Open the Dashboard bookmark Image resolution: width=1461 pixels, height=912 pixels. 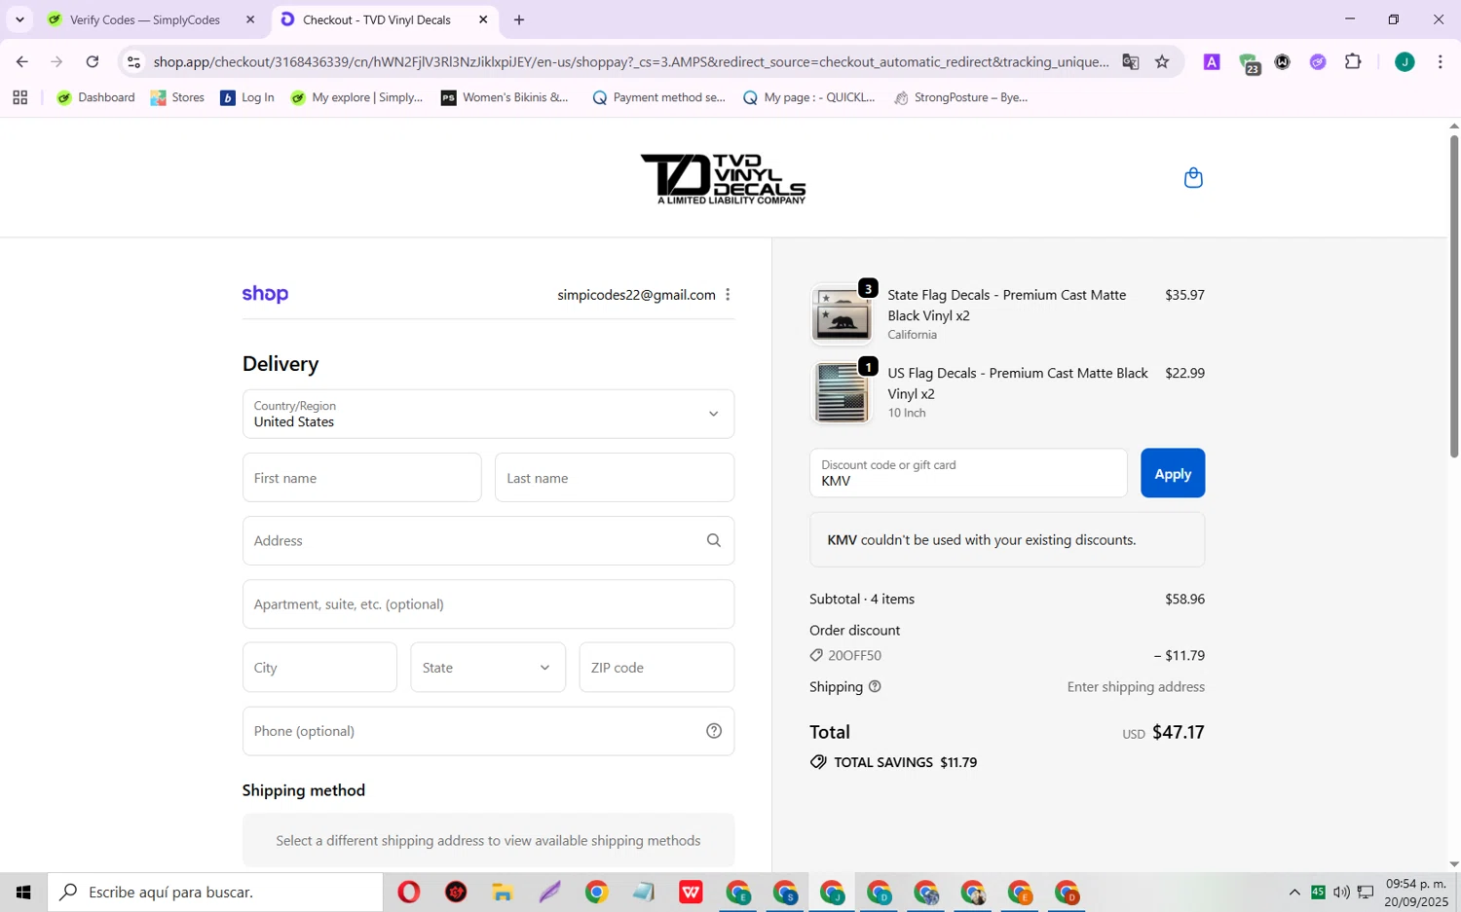click(95, 97)
